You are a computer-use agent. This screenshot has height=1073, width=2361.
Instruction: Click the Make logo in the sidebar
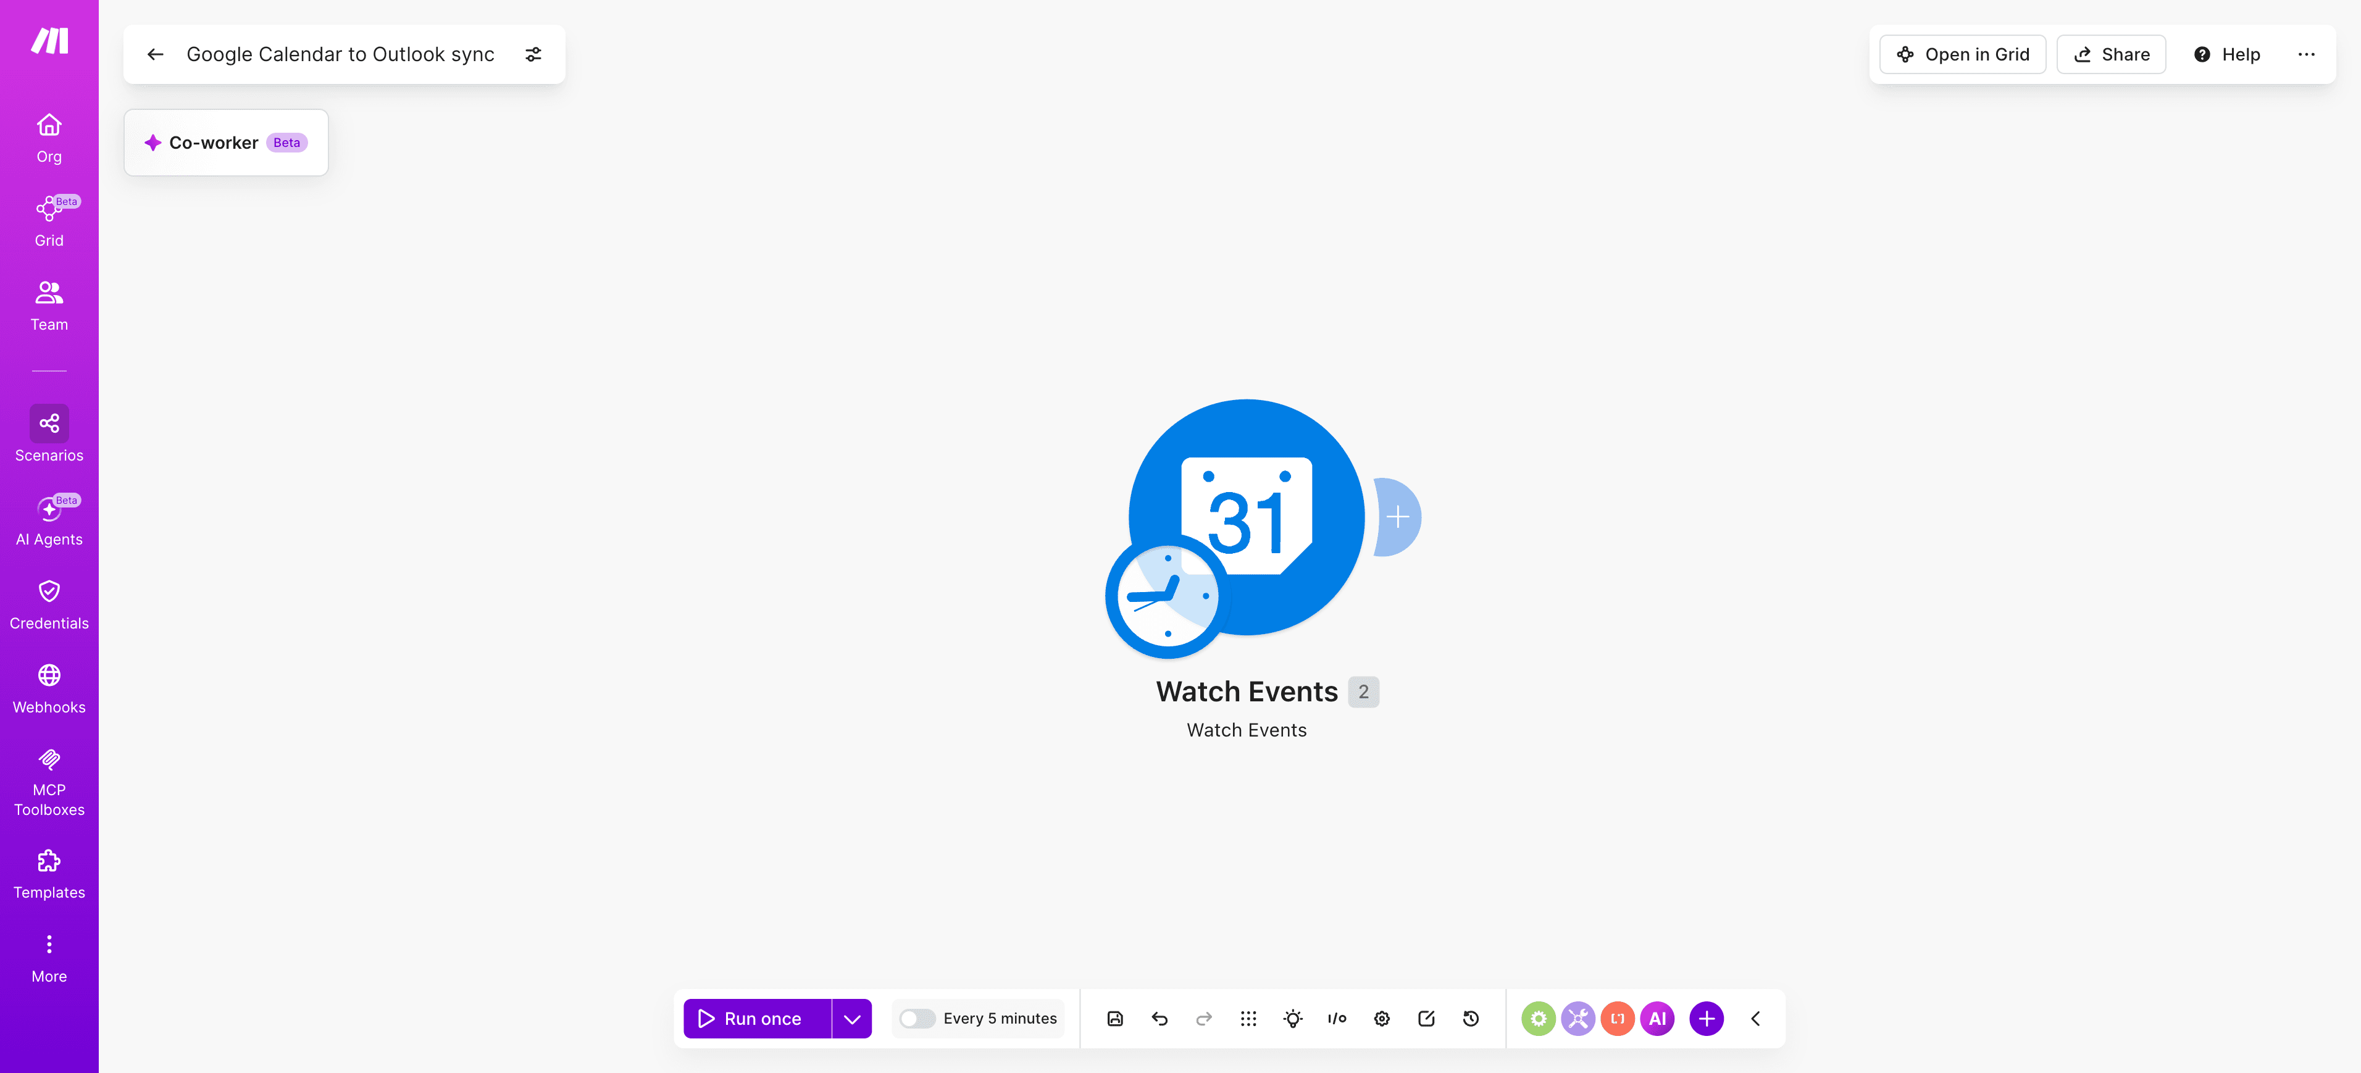coord(49,41)
